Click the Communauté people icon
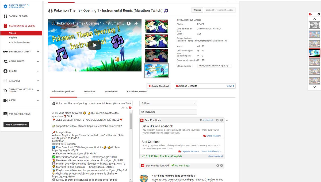Viewport: 321px width, 182px height. (x=5, y=61)
